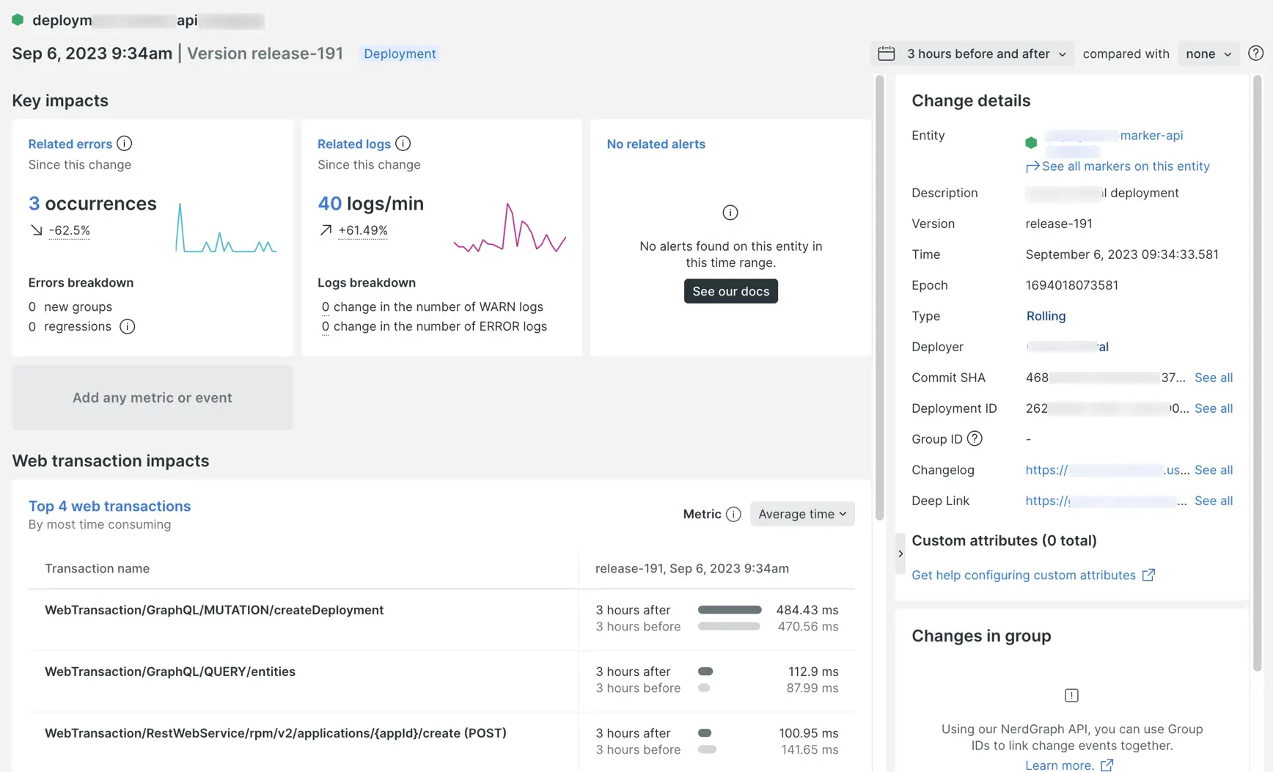Viewport: 1273px width, 772px height.
Task: Click the 0 new groups line
Action: [70, 306]
